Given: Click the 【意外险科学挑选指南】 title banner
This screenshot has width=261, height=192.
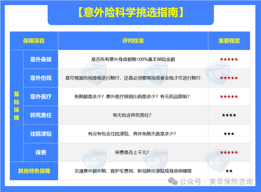Looking at the screenshot, I should [130, 12].
